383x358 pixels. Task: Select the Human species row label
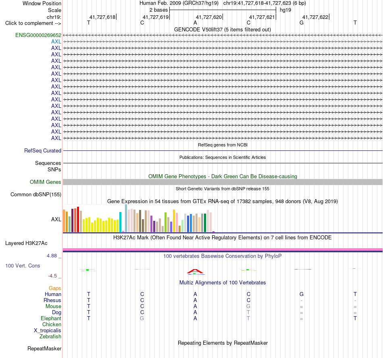(x=53, y=294)
